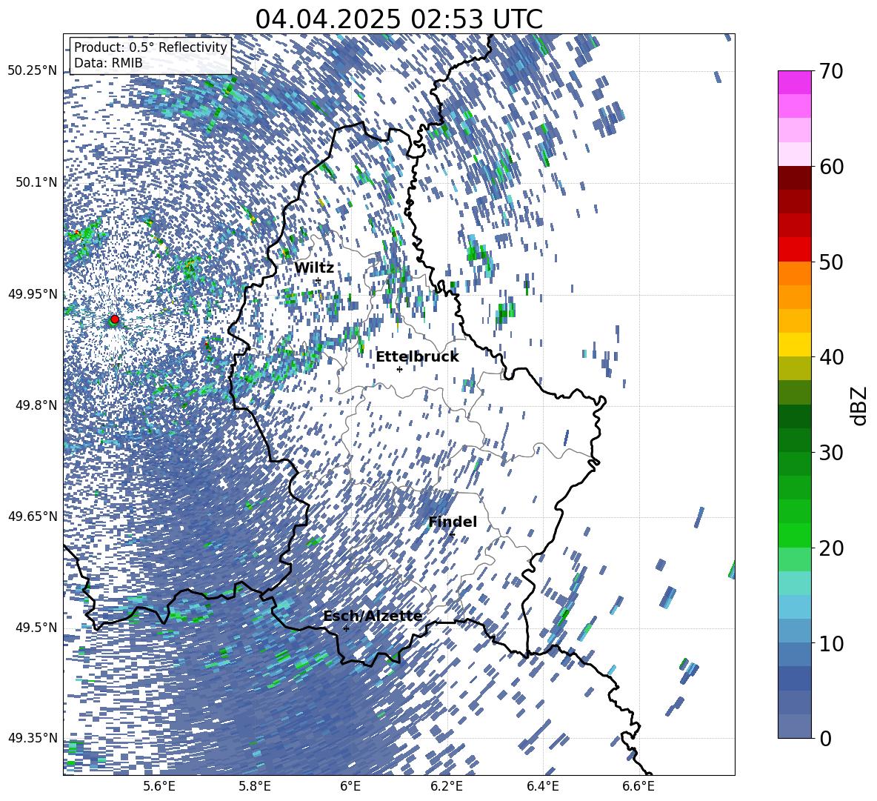Click the Ettelbruck location cross marker
Viewport: 877px width, 801px height.
[399, 369]
